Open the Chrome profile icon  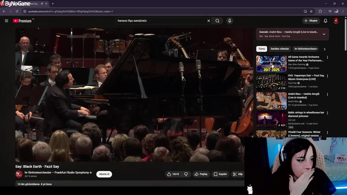pyautogui.click(x=336, y=11)
